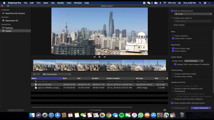Sort by File Type column header
The image size is (214, 120).
coord(145,78)
